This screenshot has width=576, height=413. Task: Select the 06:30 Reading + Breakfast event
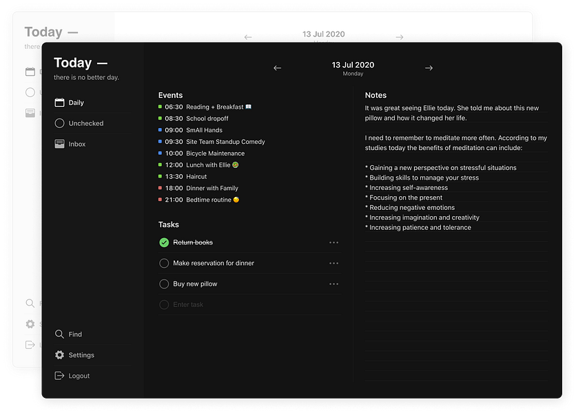pos(205,107)
